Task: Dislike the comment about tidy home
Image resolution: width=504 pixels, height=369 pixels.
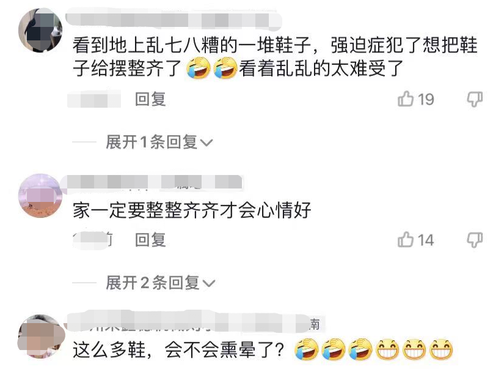Action: 475,240
